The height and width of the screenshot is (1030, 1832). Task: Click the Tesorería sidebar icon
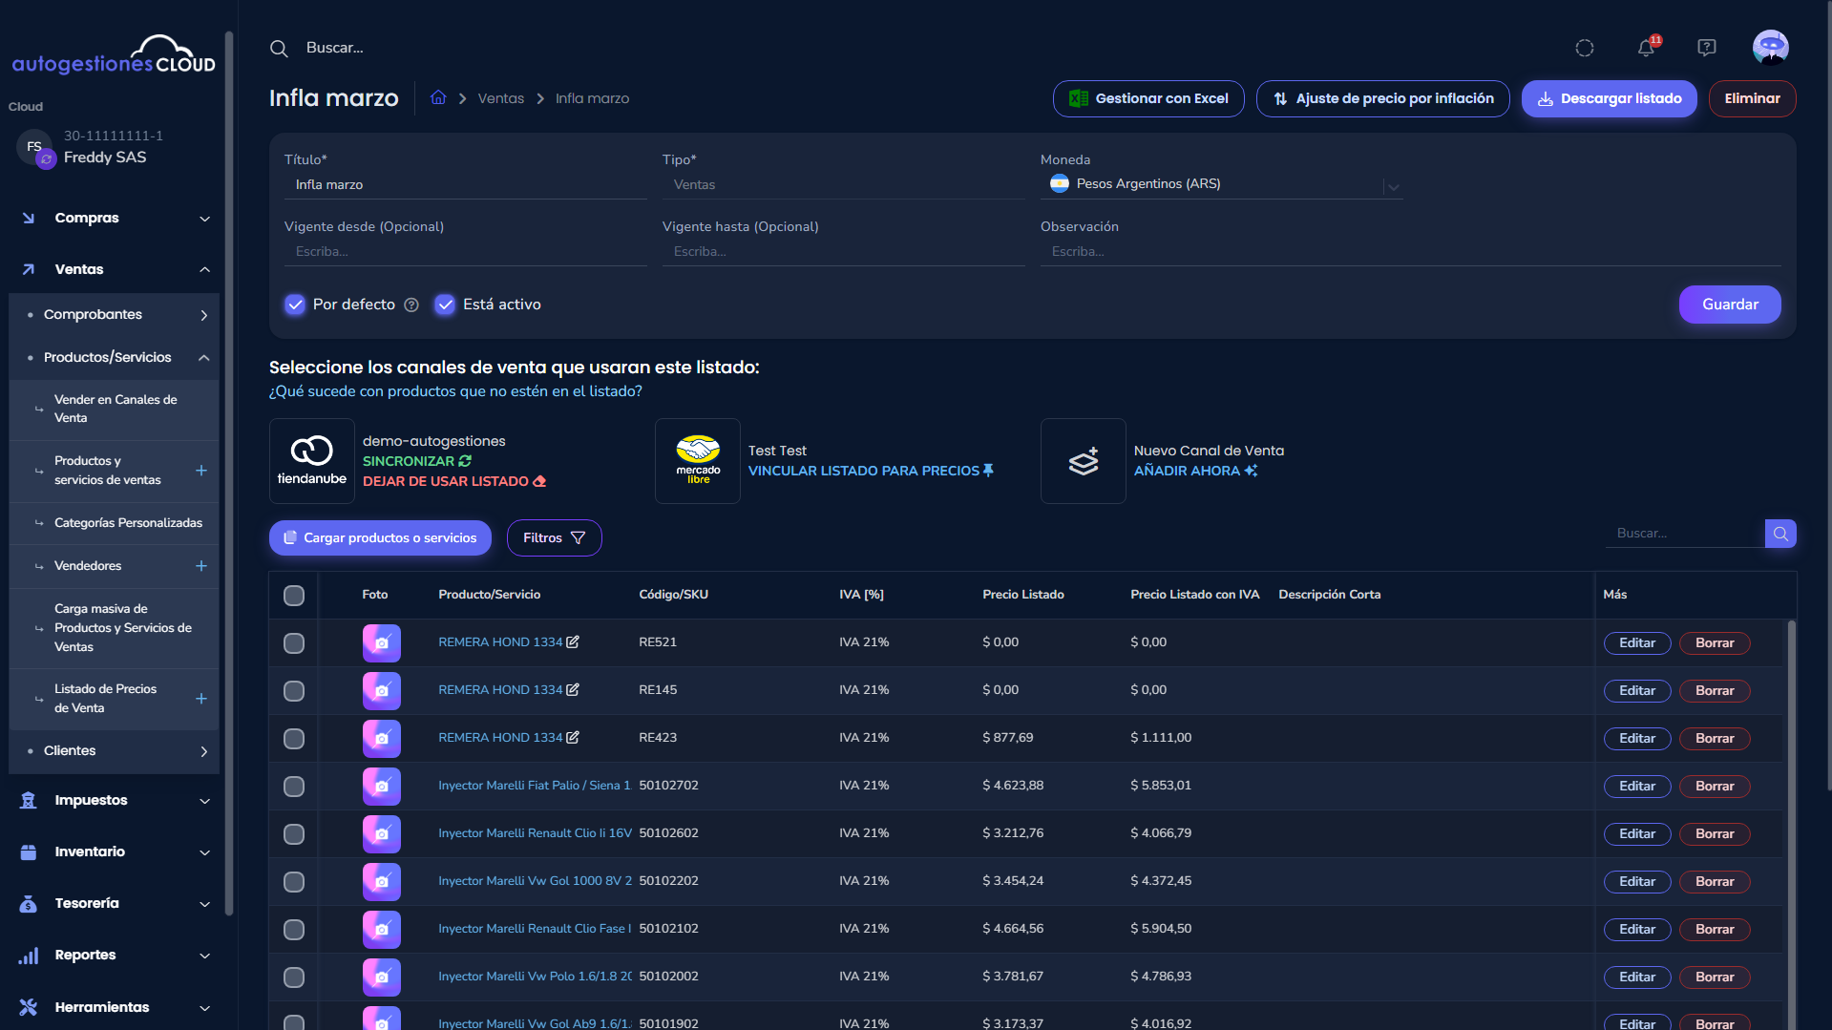tap(29, 903)
